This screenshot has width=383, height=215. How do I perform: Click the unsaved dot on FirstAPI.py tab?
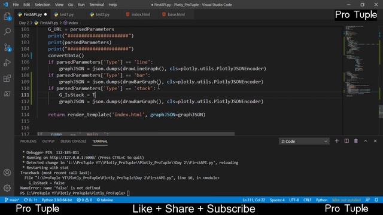tap(45, 14)
